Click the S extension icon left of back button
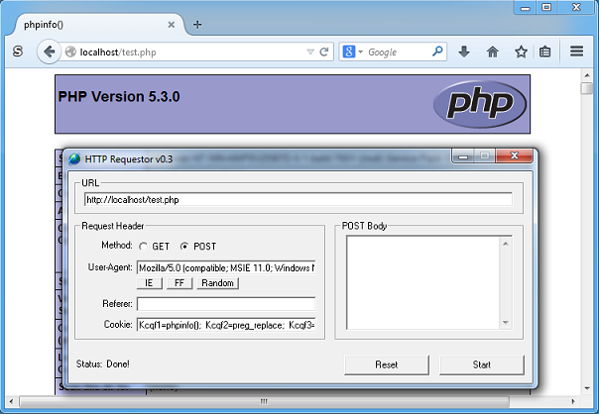The width and height of the screenshot is (599, 414). point(18,52)
